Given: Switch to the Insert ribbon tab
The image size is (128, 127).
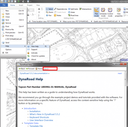Looking at the screenshot, I should [21, 5].
